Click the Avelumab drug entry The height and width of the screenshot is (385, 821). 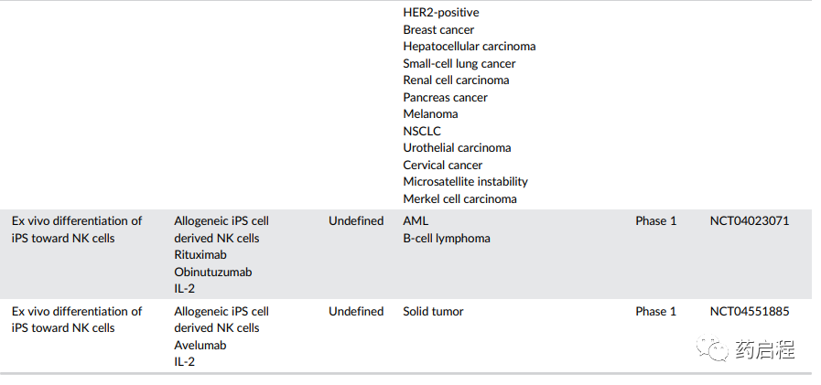click(x=200, y=346)
